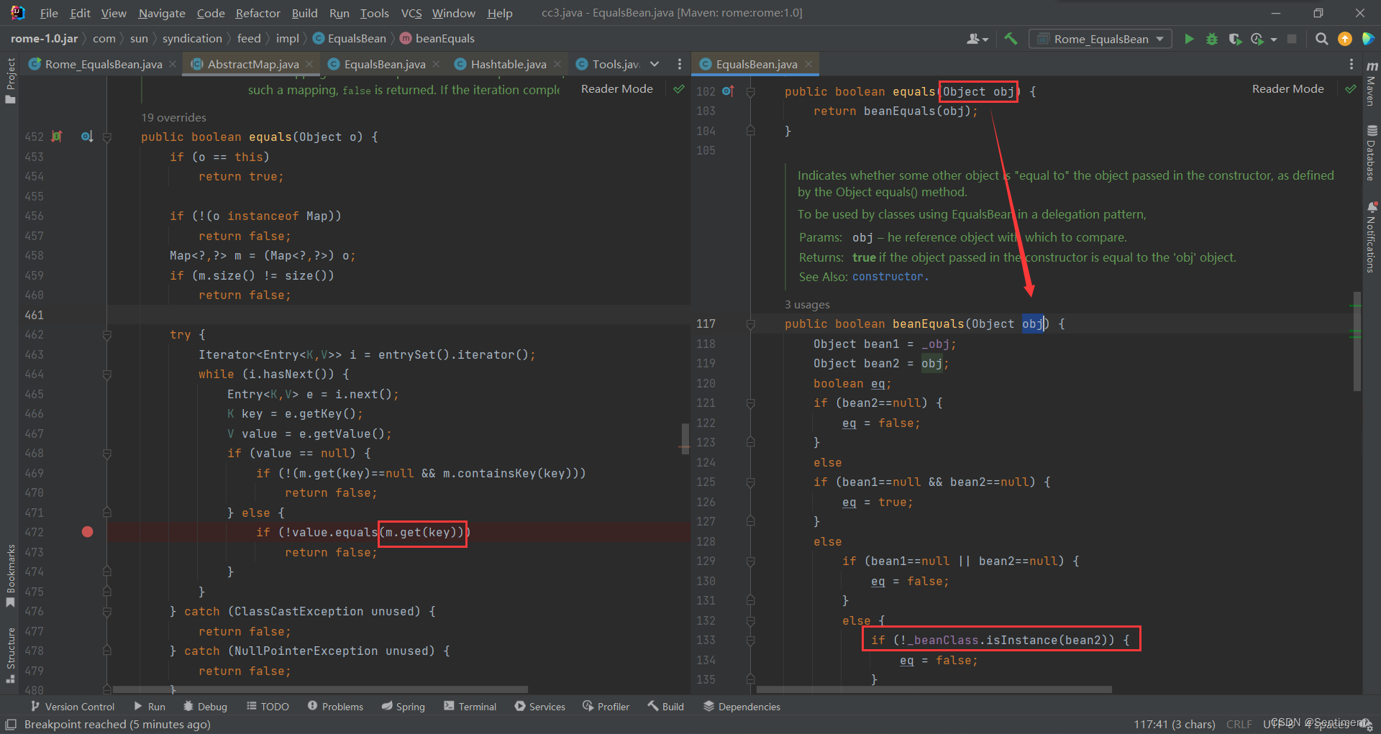Viewport: 1381px width, 734px height.
Task: Open left editor tab options menu
Action: coord(679,64)
